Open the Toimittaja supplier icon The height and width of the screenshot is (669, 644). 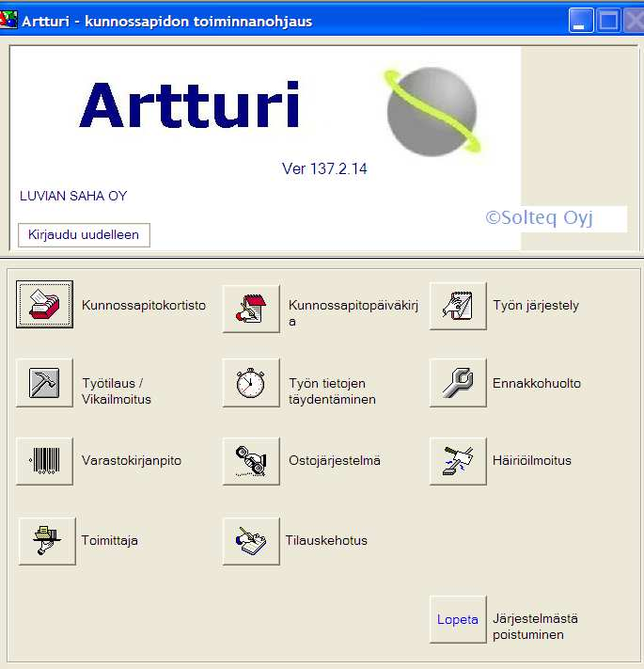47,541
